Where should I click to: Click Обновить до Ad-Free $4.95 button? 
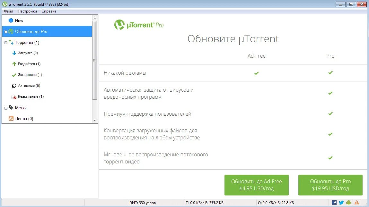coord(257,185)
